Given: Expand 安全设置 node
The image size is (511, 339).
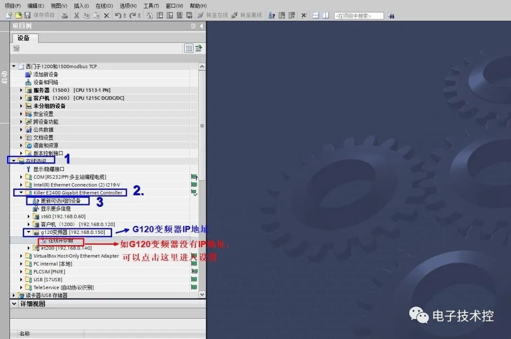Looking at the screenshot, I should pos(21,114).
